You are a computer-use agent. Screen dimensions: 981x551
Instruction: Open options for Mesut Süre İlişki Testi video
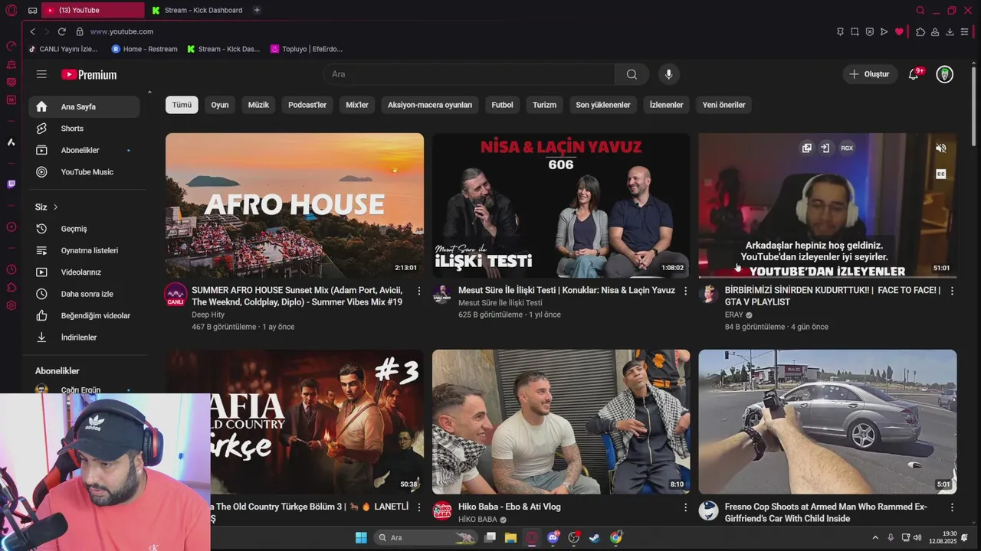(685, 291)
